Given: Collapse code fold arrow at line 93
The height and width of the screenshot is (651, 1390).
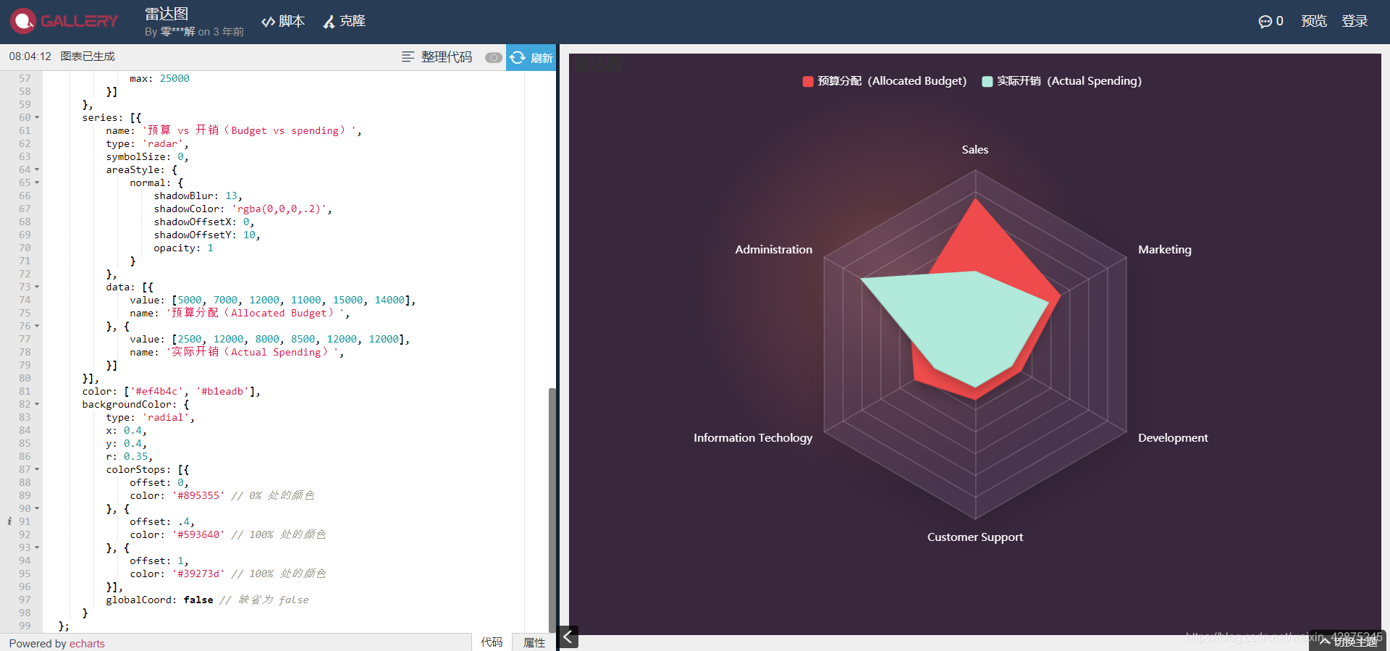Looking at the screenshot, I should 37,547.
